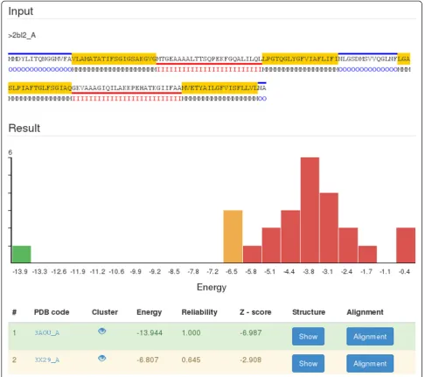This screenshot has width=425, height=377.
Task: Click the Z-score value -6.987
Action: [x=251, y=332]
